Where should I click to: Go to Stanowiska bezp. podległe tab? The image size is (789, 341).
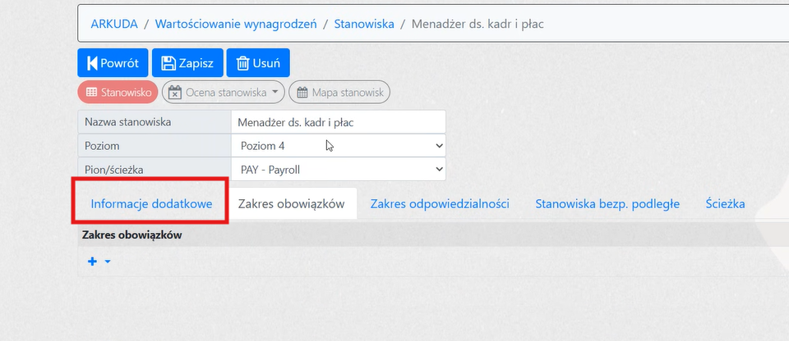607,204
